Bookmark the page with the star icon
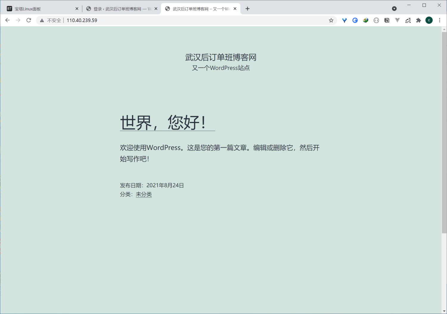The width and height of the screenshot is (447, 314). coord(331,20)
